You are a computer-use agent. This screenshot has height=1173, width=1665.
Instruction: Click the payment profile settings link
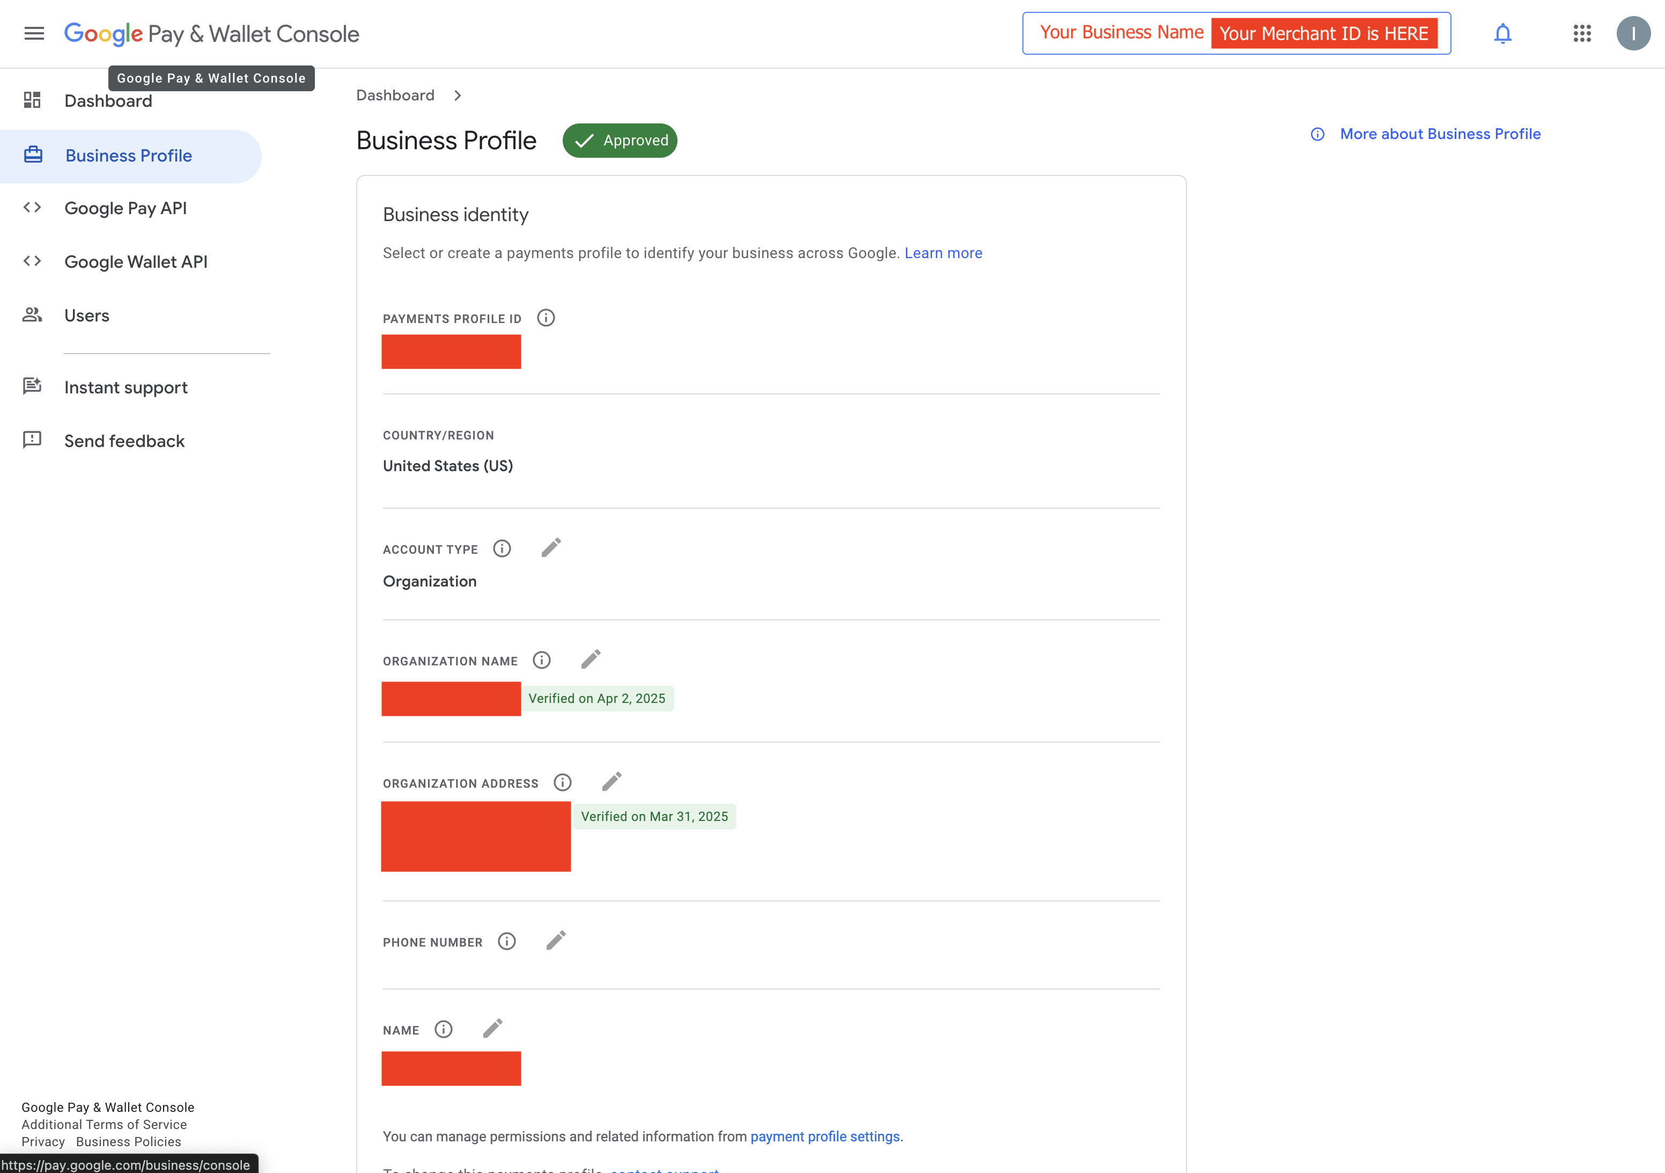[824, 1137]
